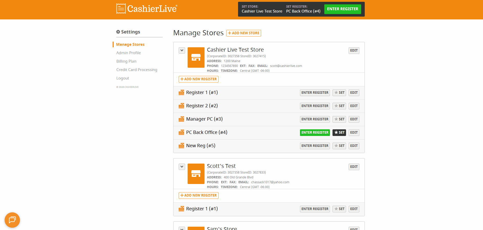Edit Scott's Test Register 1
The height and width of the screenshot is (230, 483).
coord(354,209)
